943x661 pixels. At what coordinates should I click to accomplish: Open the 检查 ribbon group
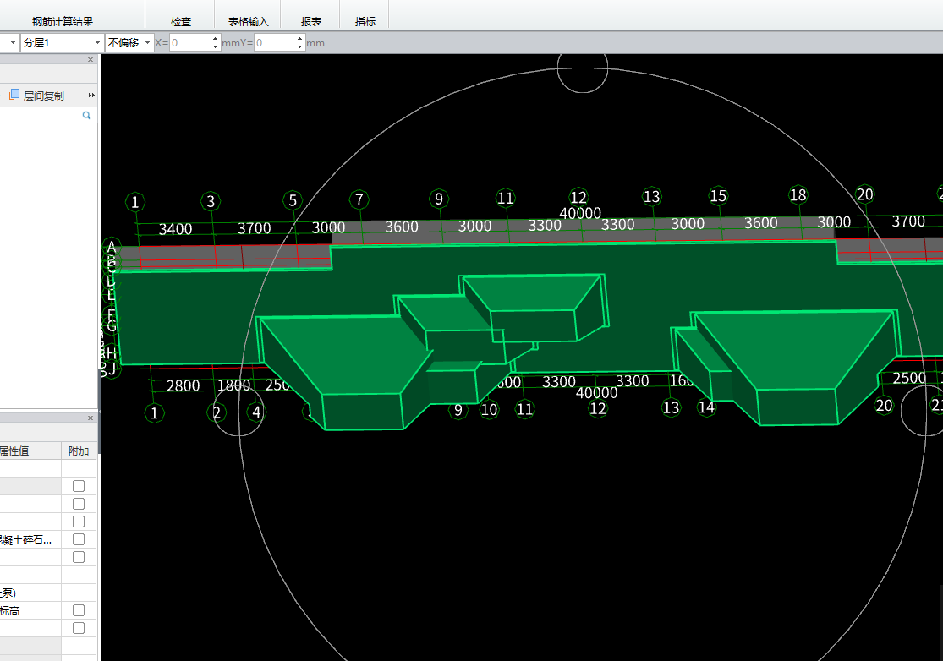[180, 22]
